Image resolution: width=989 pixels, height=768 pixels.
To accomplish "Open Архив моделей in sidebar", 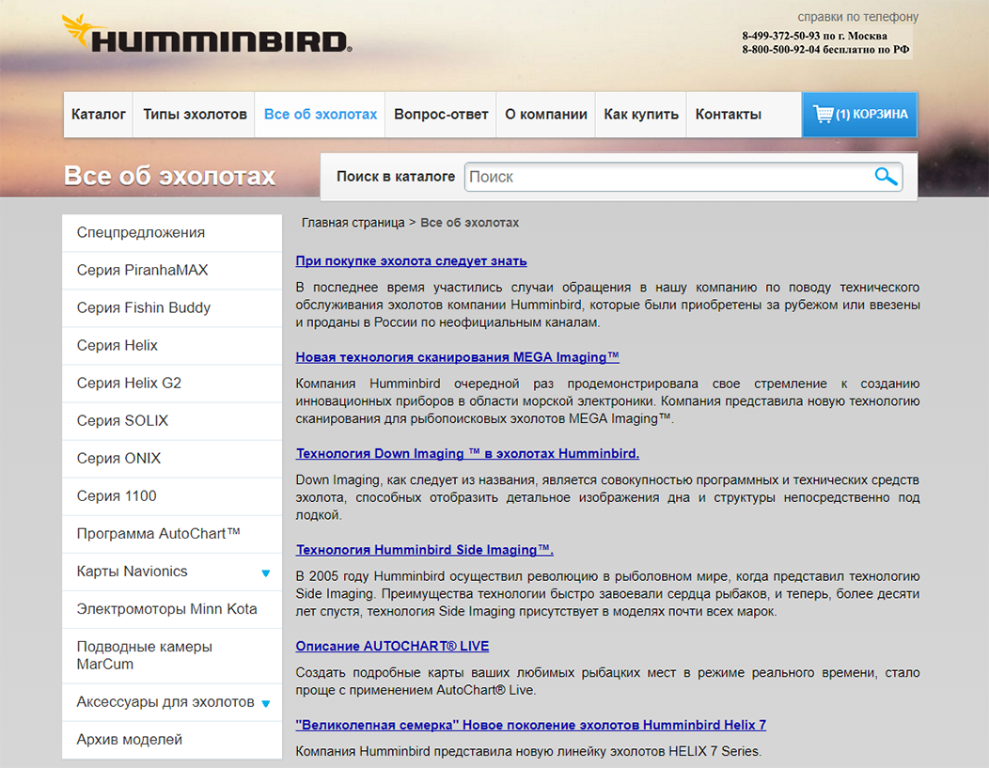I will tap(172, 740).
